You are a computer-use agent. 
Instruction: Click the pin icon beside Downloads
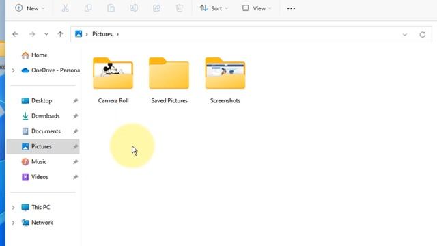point(76,116)
